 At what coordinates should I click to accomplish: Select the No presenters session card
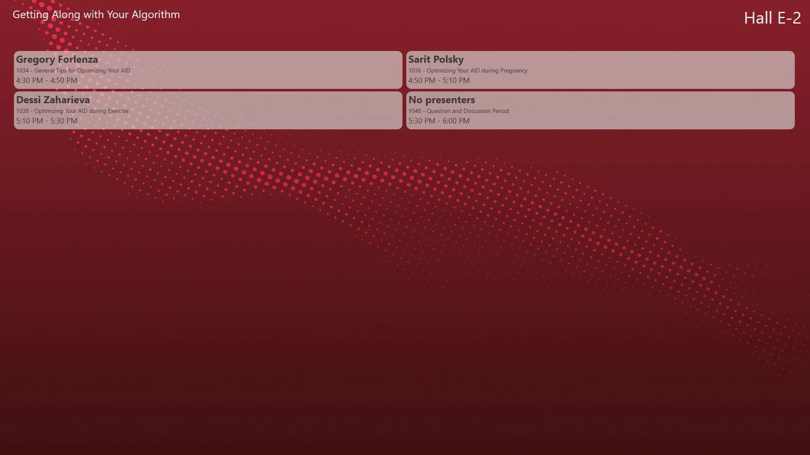[600, 110]
